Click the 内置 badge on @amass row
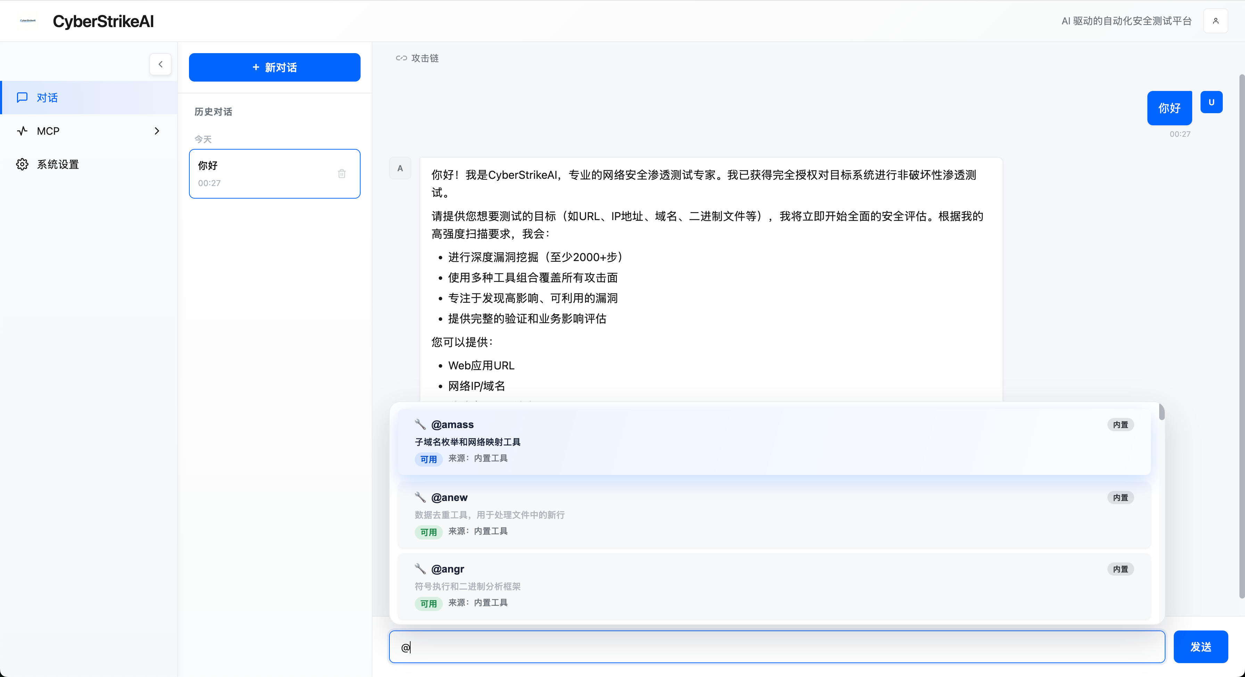 click(x=1120, y=425)
